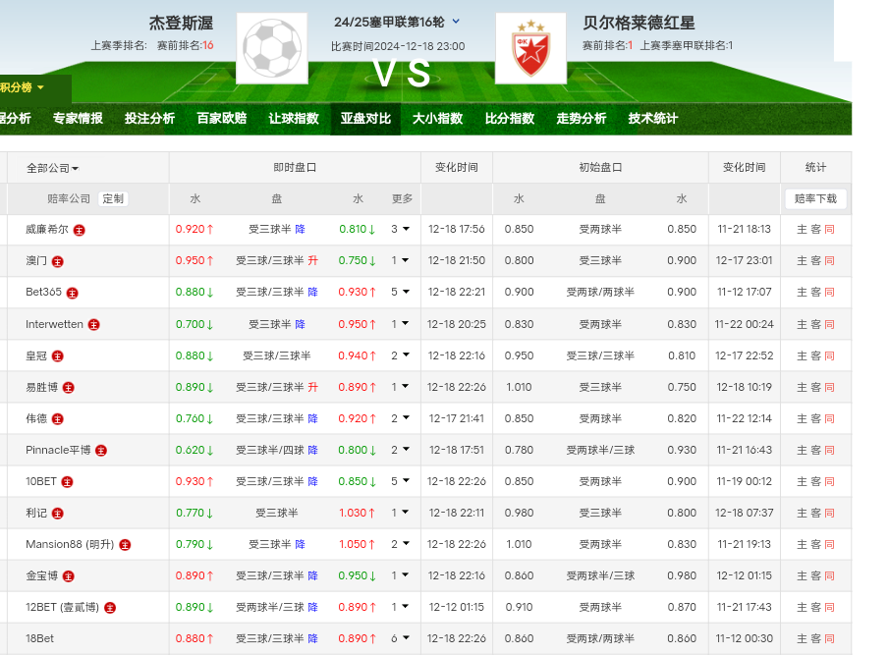Click the 初始盘口 column header
This screenshot has height=655, width=889.
point(600,168)
